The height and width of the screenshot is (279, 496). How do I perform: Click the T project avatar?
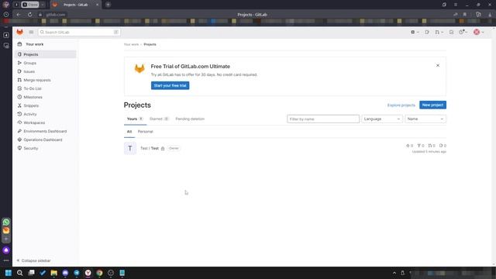click(x=130, y=148)
